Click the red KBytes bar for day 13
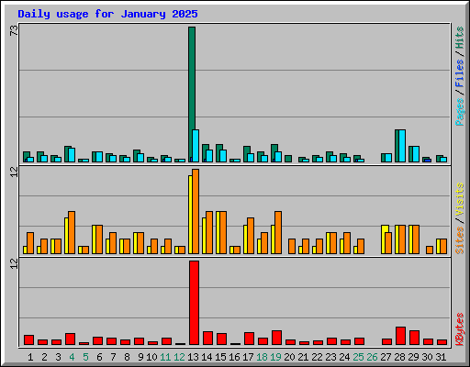The image size is (470, 367). click(194, 303)
